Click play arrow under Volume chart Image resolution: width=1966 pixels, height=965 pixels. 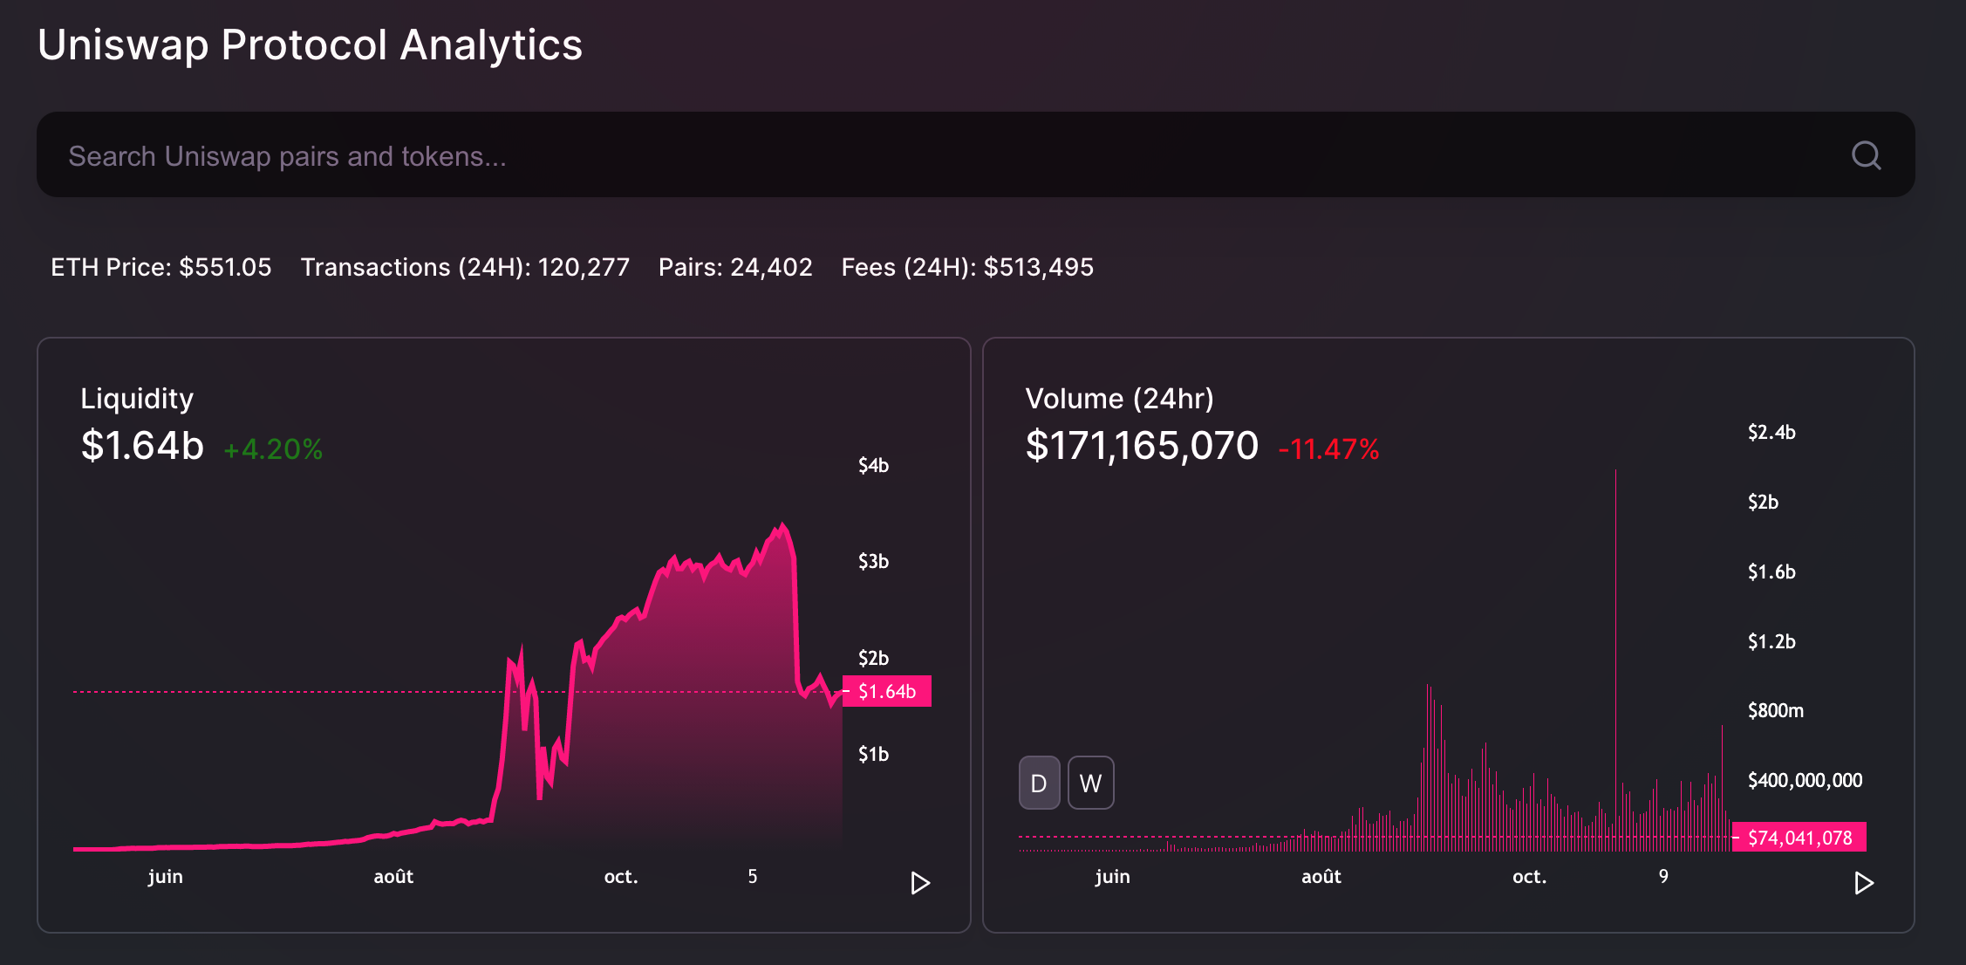(x=1863, y=883)
